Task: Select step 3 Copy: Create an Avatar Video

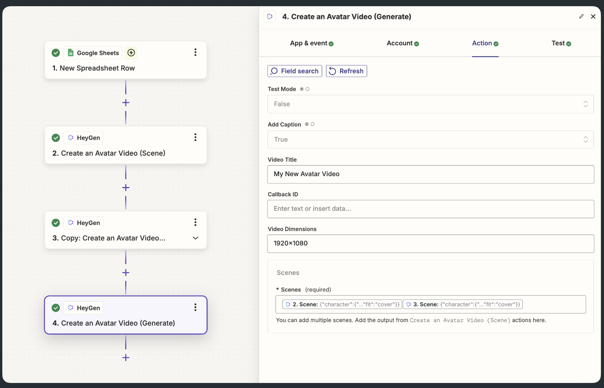Action: click(126, 230)
